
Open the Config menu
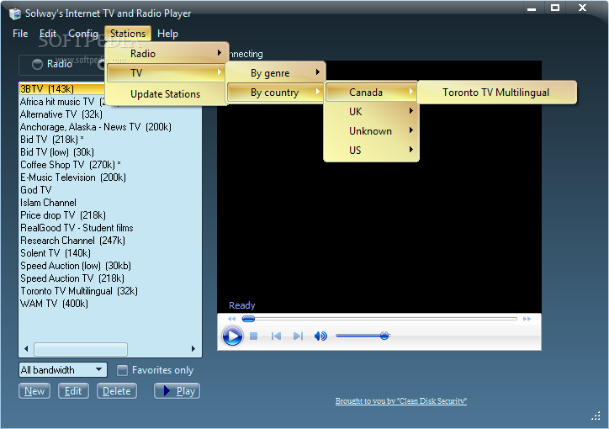coord(83,34)
